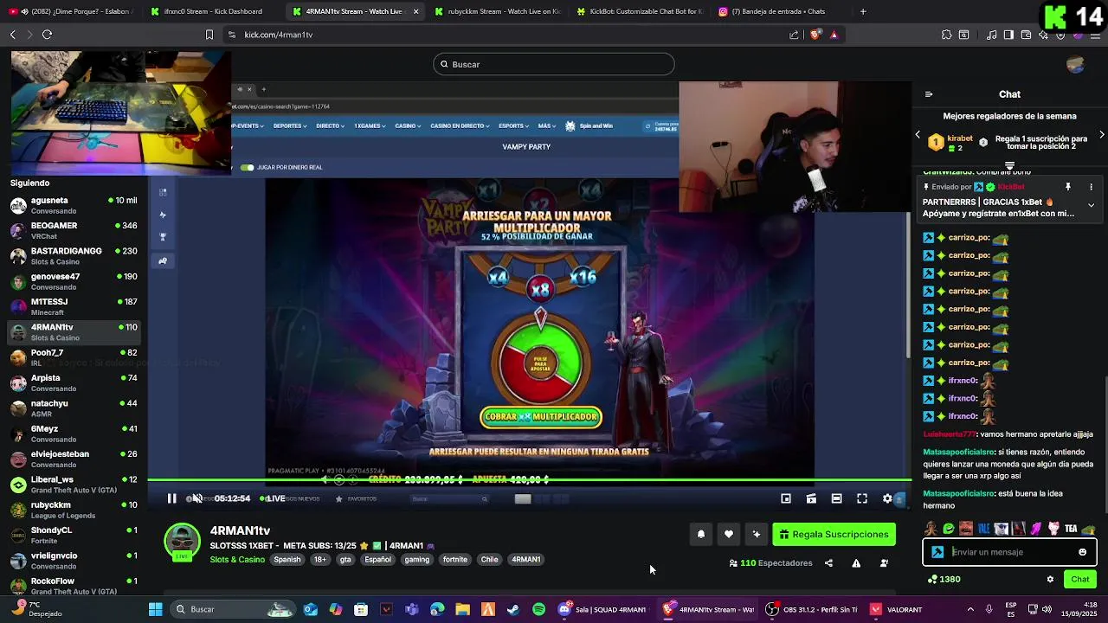The image size is (1108, 623).
Task: Insert the pink cat emote
Action: (1053, 529)
